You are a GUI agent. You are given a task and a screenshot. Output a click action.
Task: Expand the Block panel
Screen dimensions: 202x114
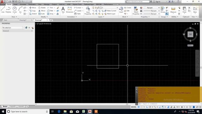[125, 17]
